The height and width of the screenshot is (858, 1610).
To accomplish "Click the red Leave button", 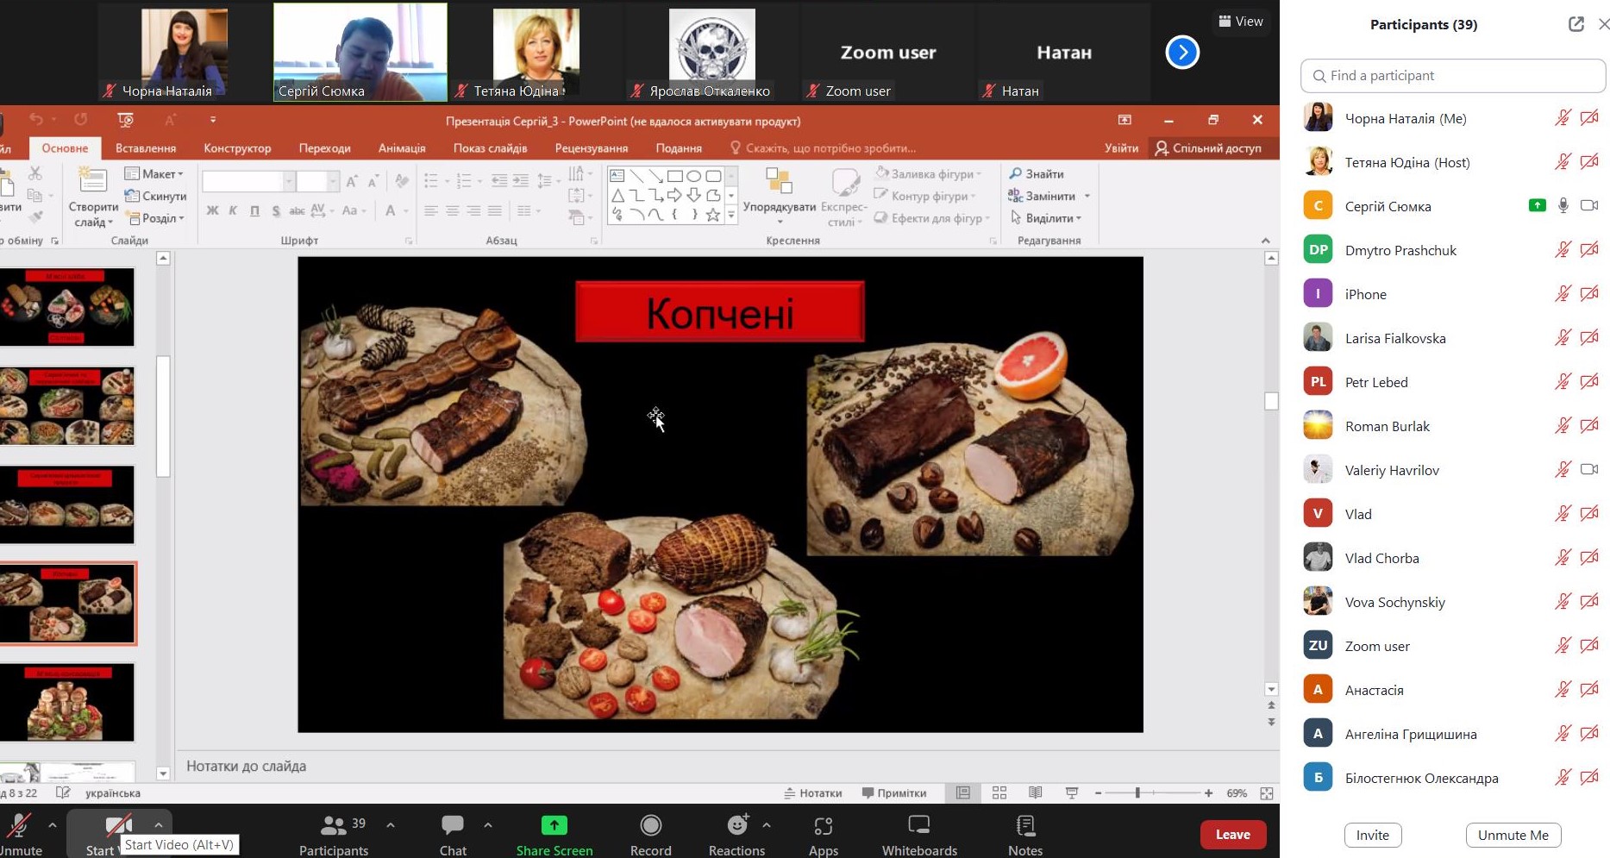I will 1231,834.
